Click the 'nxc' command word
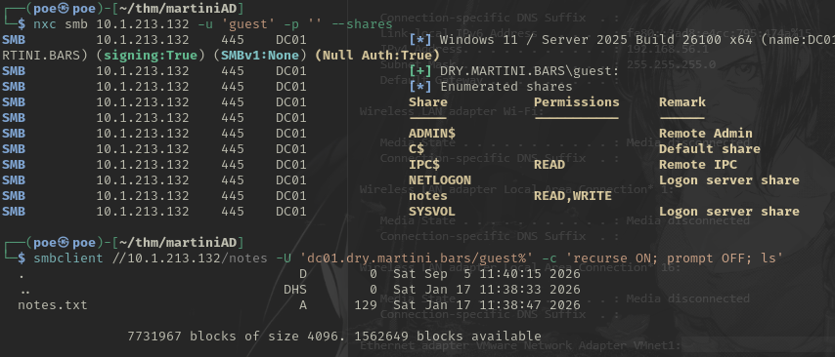The image size is (835, 357). coord(45,24)
